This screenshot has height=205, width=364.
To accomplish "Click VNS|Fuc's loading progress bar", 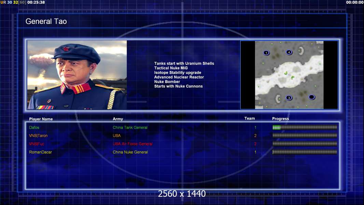I will point(305,144).
